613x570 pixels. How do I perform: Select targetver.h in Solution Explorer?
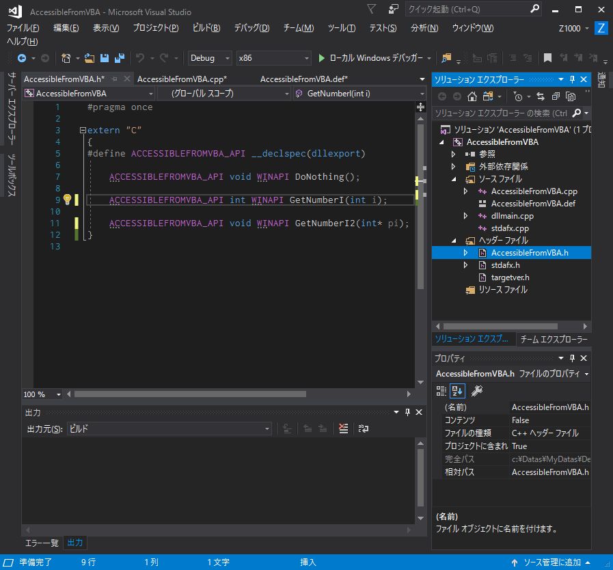point(510,277)
